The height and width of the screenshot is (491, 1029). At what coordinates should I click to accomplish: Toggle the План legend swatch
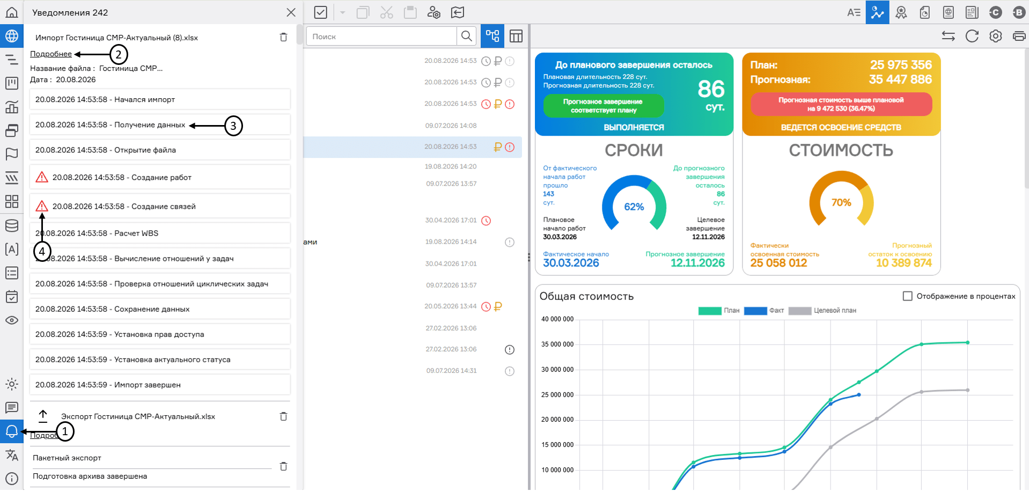pyautogui.click(x=710, y=311)
